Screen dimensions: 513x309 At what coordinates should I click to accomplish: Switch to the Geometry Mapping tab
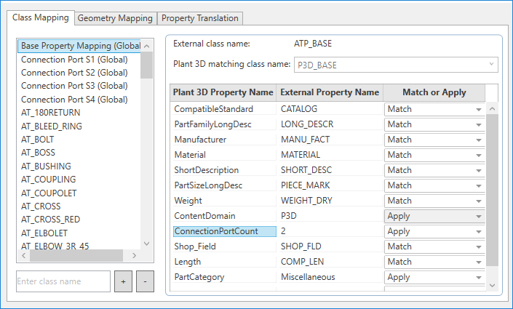[115, 18]
